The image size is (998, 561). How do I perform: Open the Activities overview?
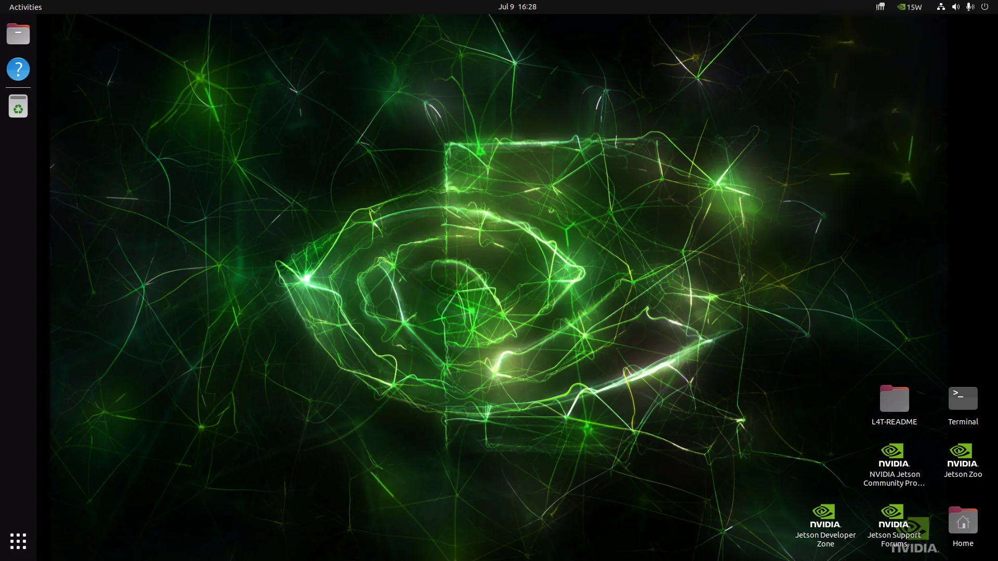(x=25, y=7)
